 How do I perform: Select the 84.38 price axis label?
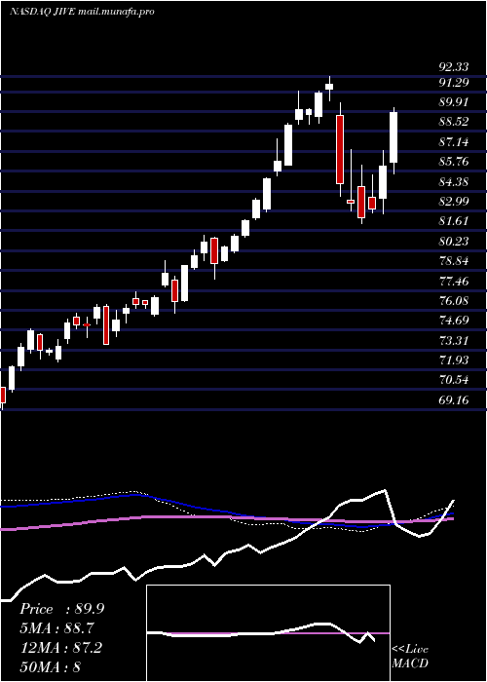click(454, 182)
